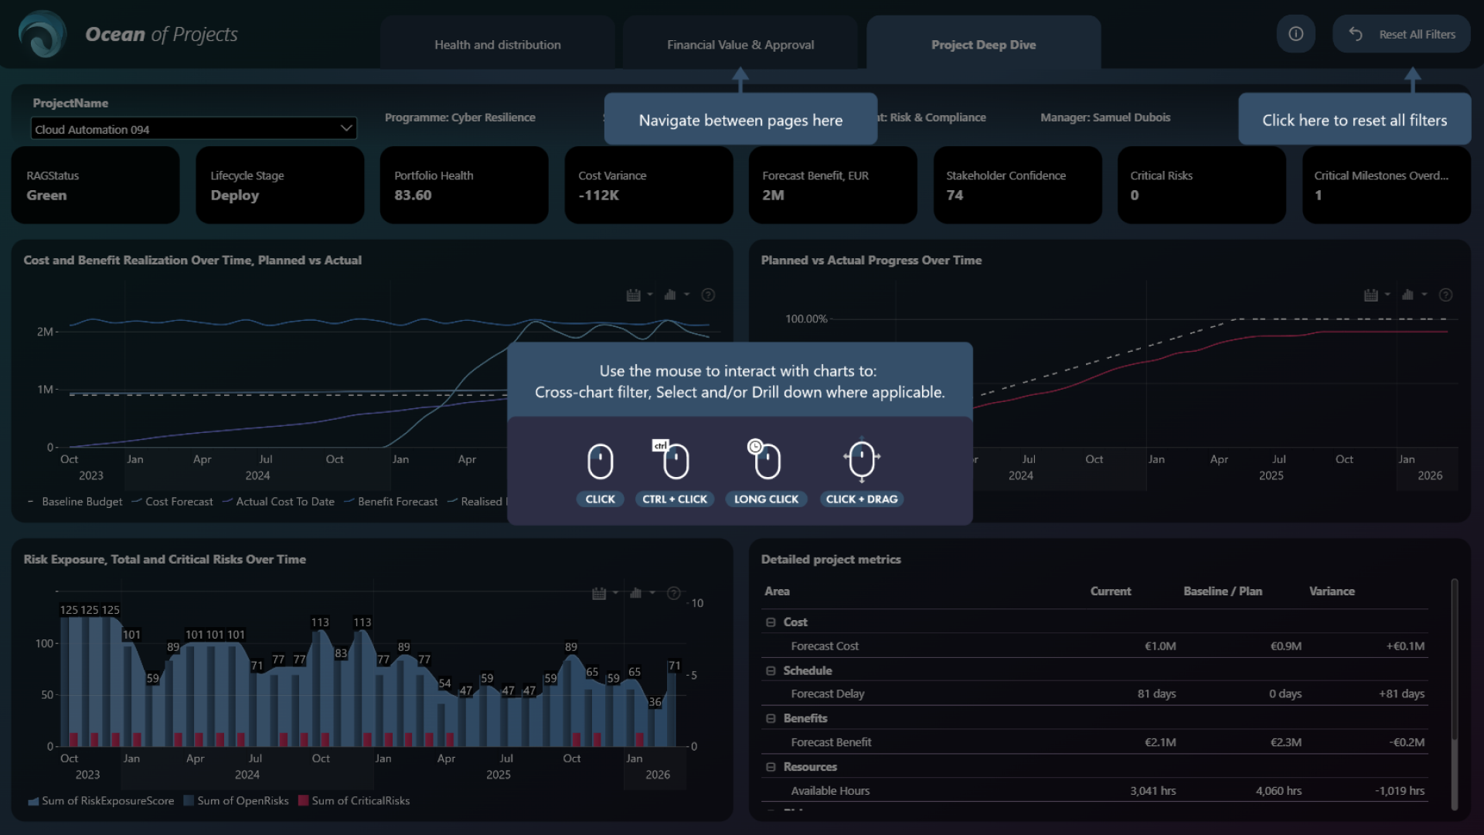This screenshot has width=1484, height=835.
Task: Click the Forecast Delay +81 days variance value
Action: point(1401,694)
